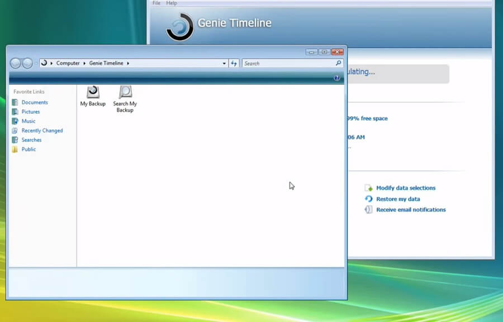Screen dimensions: 503x322
Task: Click the 99% free space text
Action: [368, 118]
